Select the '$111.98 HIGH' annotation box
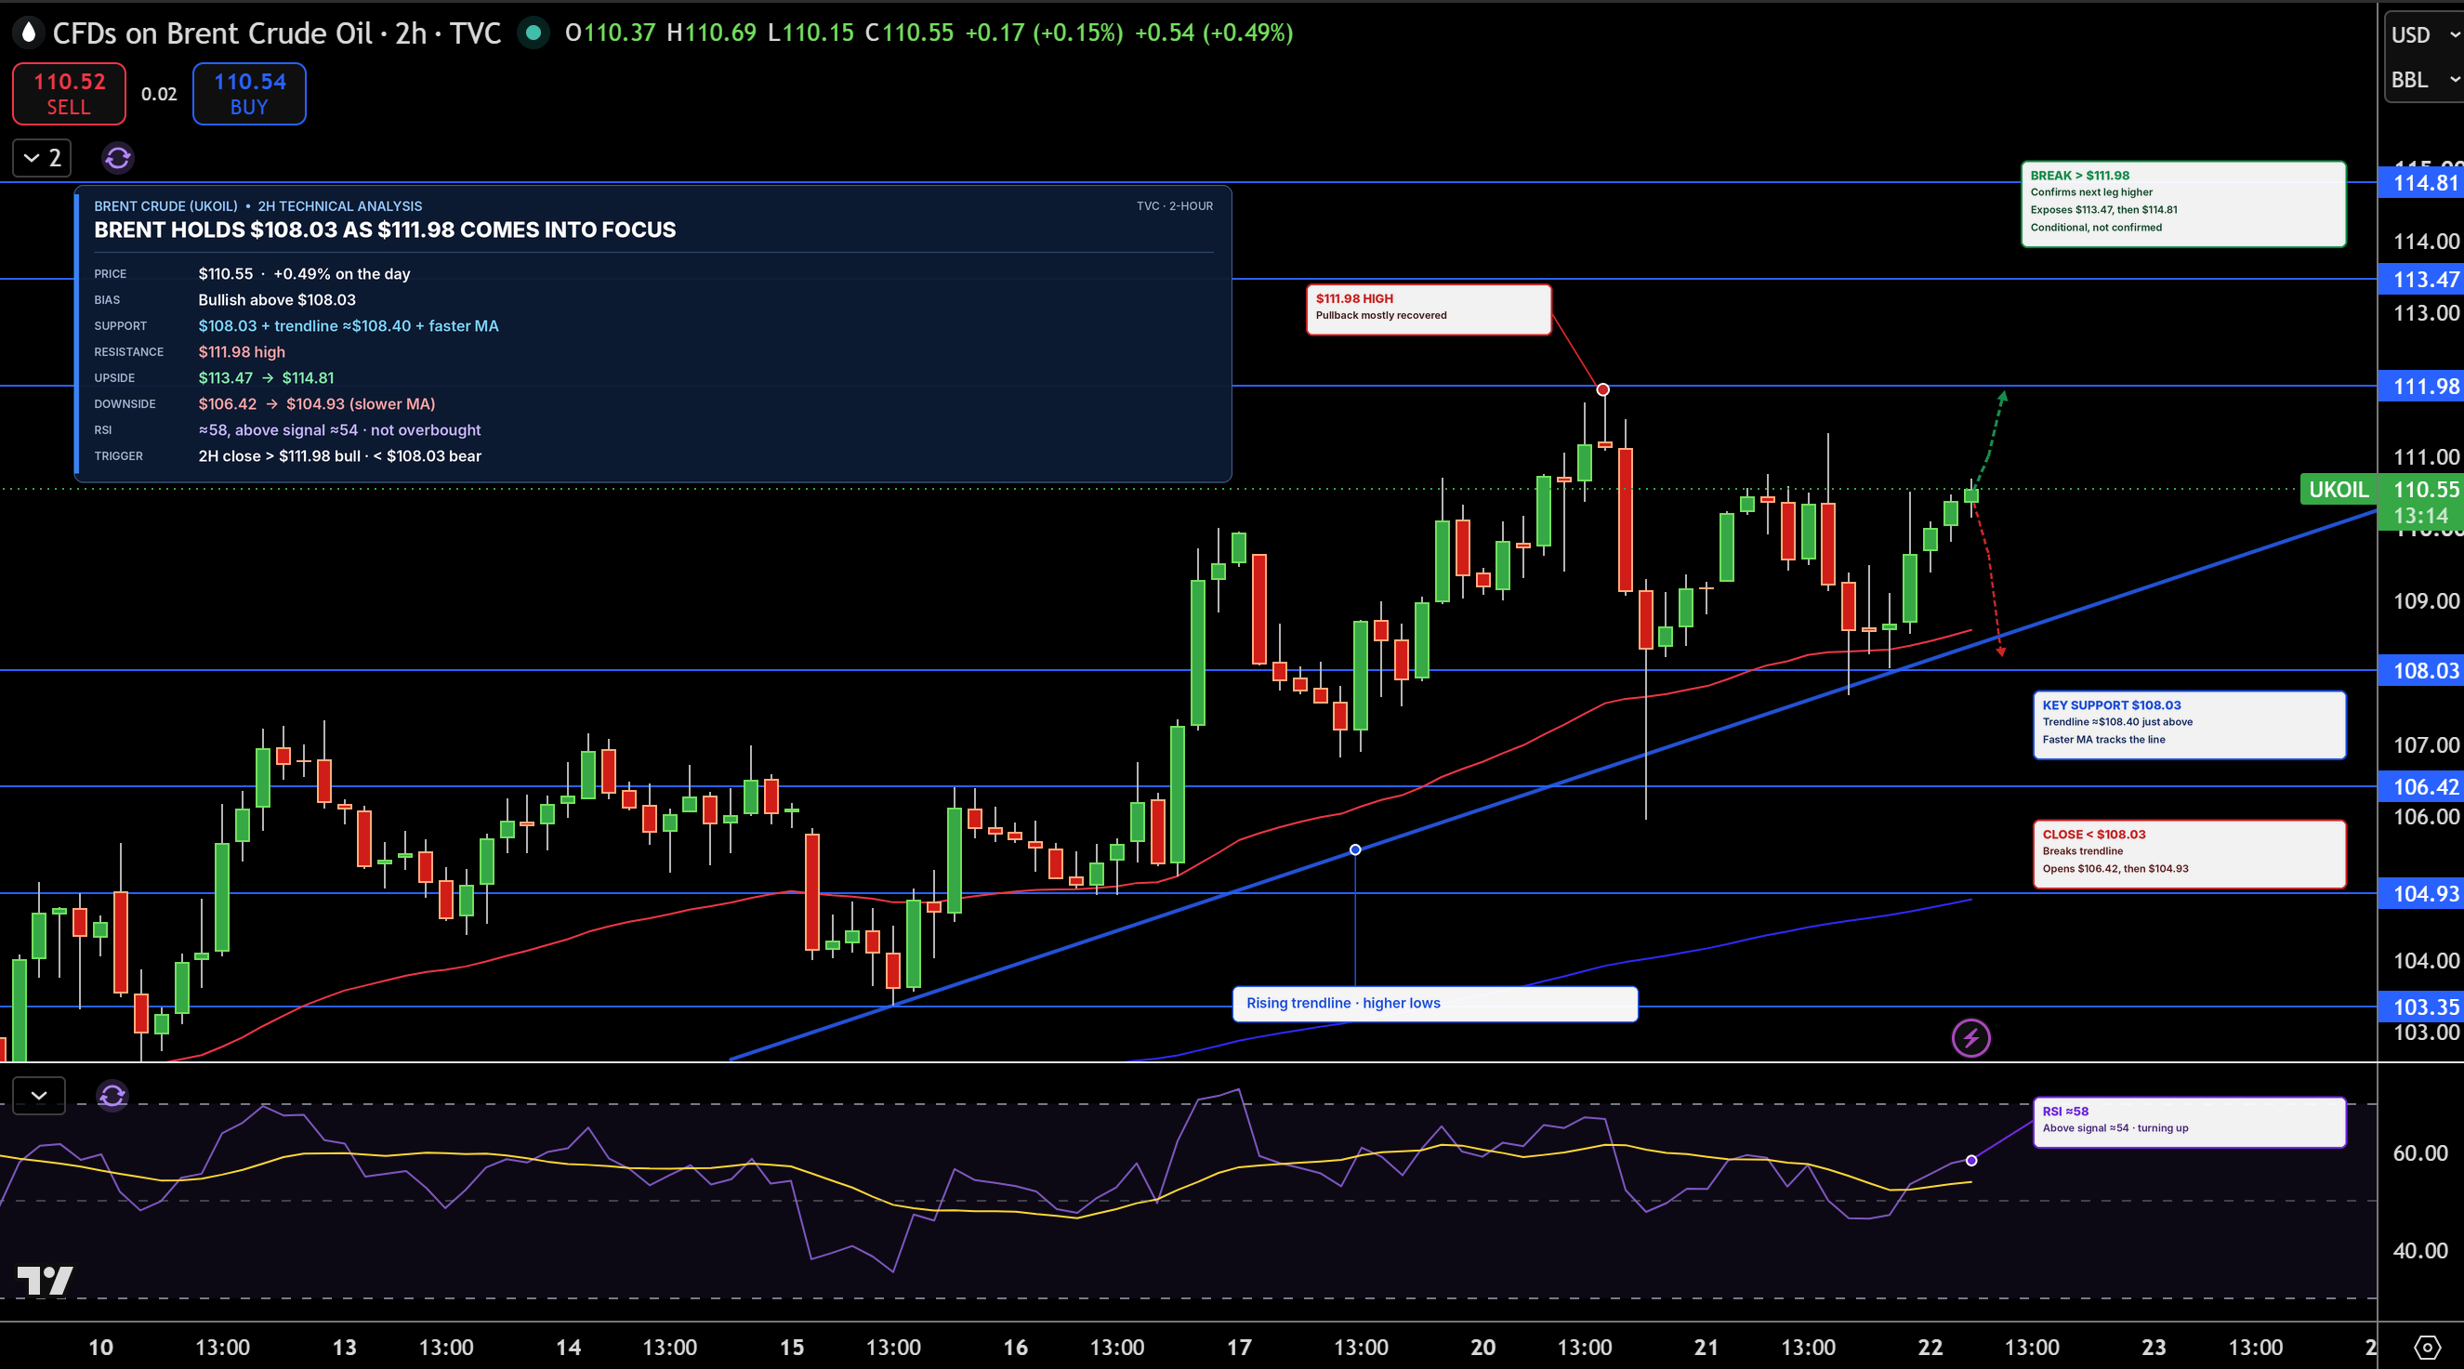The image size is (2464, 1369). point(1428,309)
